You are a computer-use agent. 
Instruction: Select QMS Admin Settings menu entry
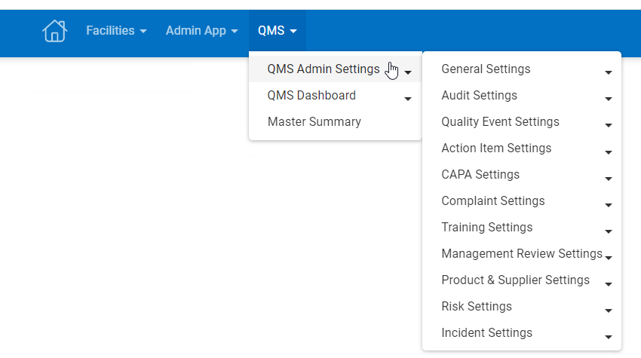(x=324, y=69)
